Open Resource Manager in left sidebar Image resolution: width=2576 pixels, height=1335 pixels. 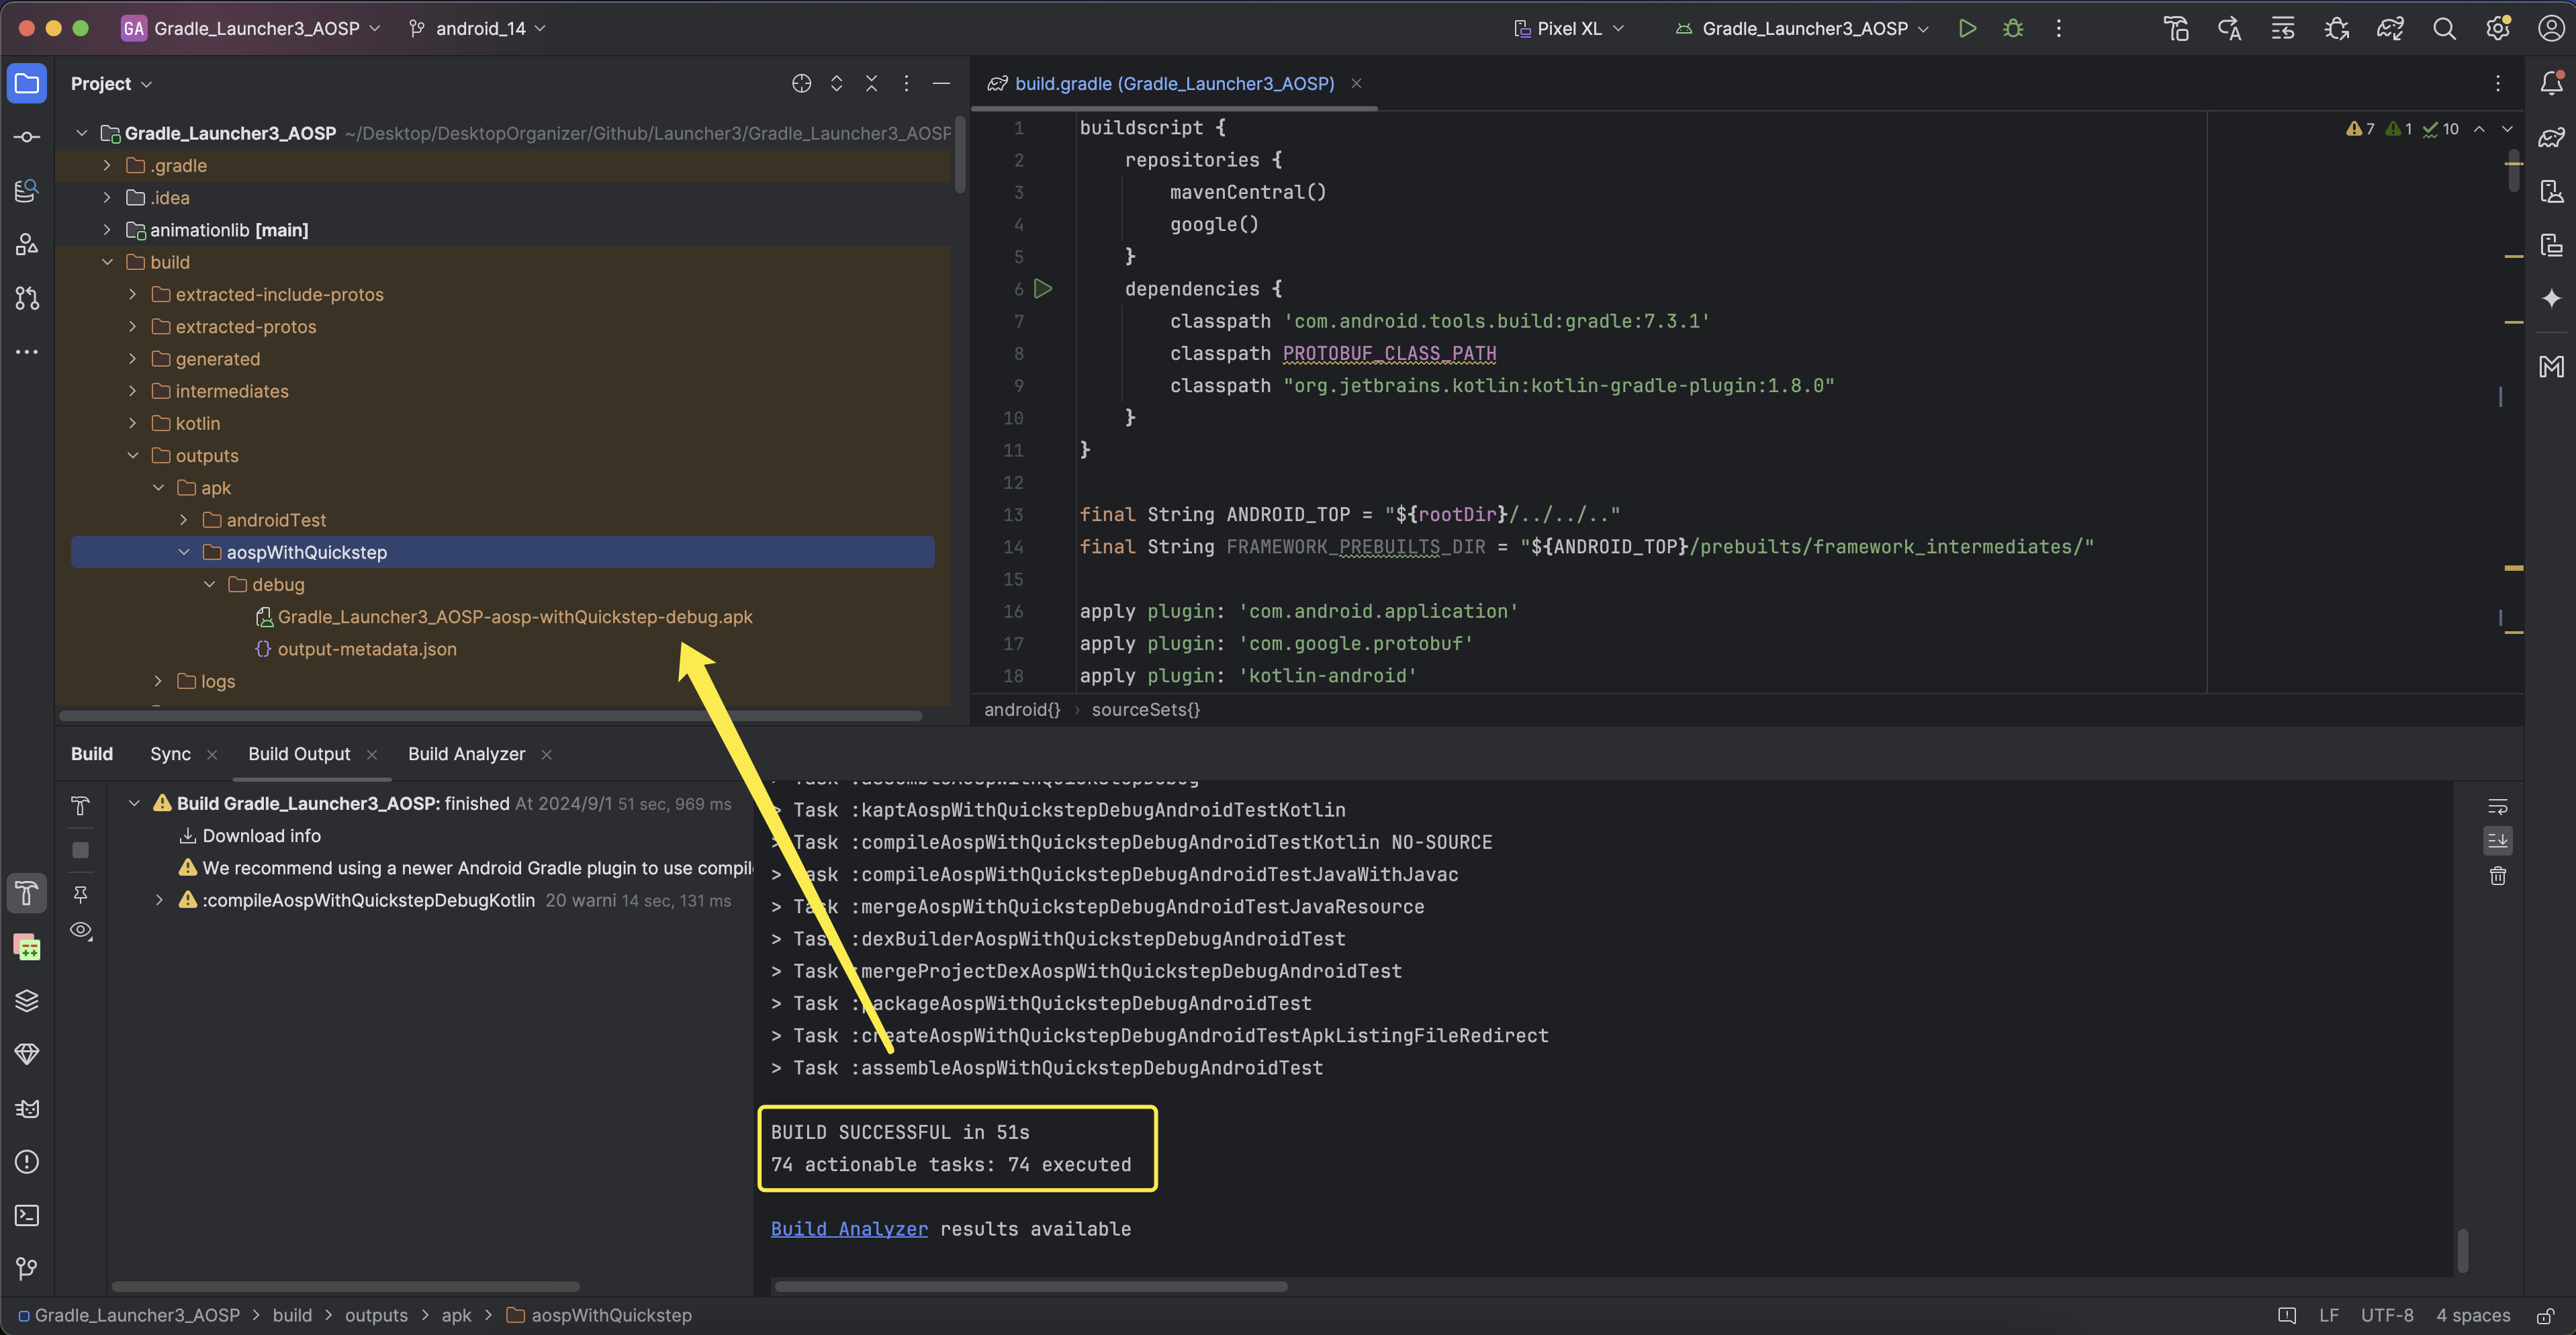pos(27,244)
